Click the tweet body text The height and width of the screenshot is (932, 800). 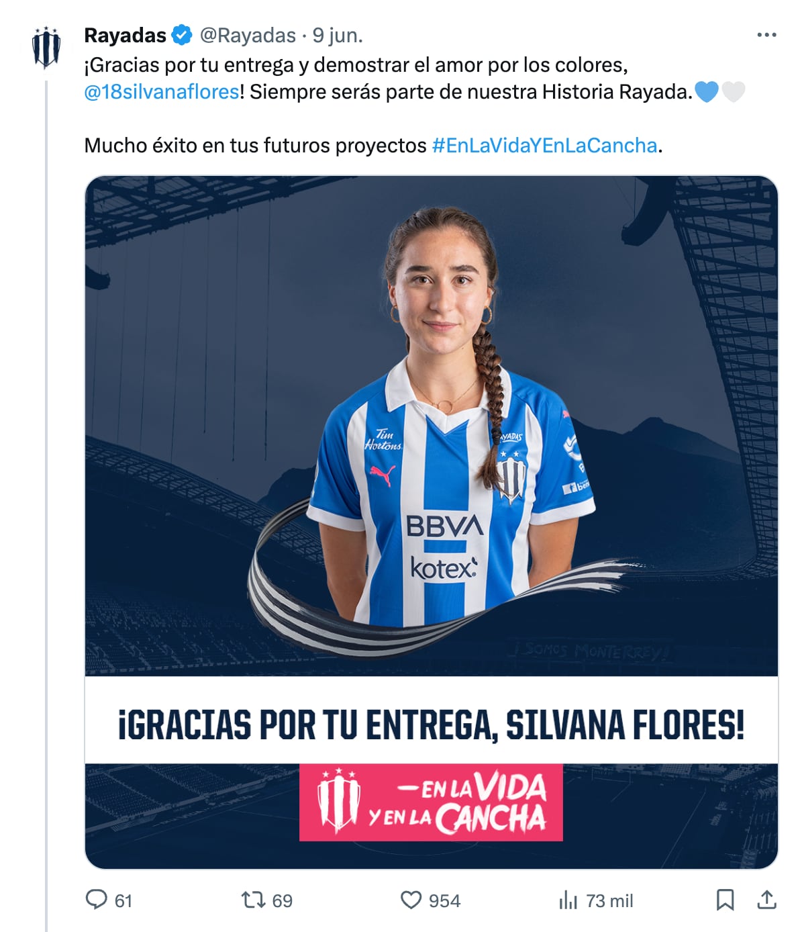pyautogui.click(x=415, y=105)
